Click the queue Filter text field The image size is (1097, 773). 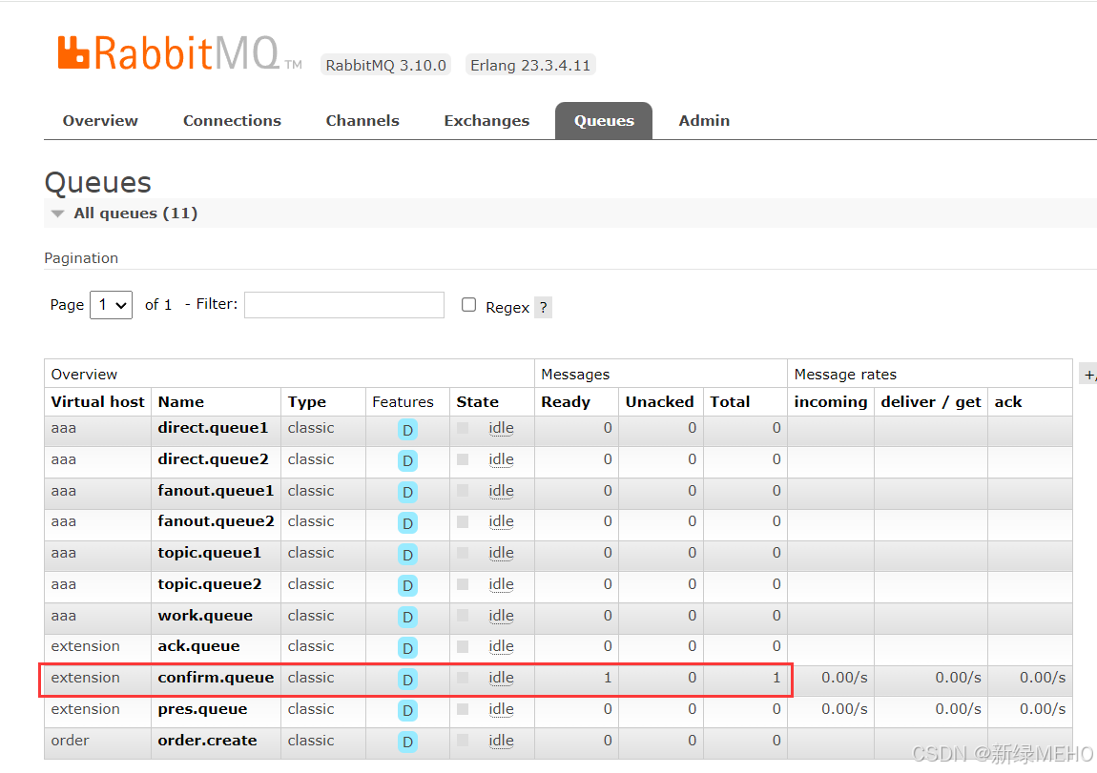click(343, 305)
